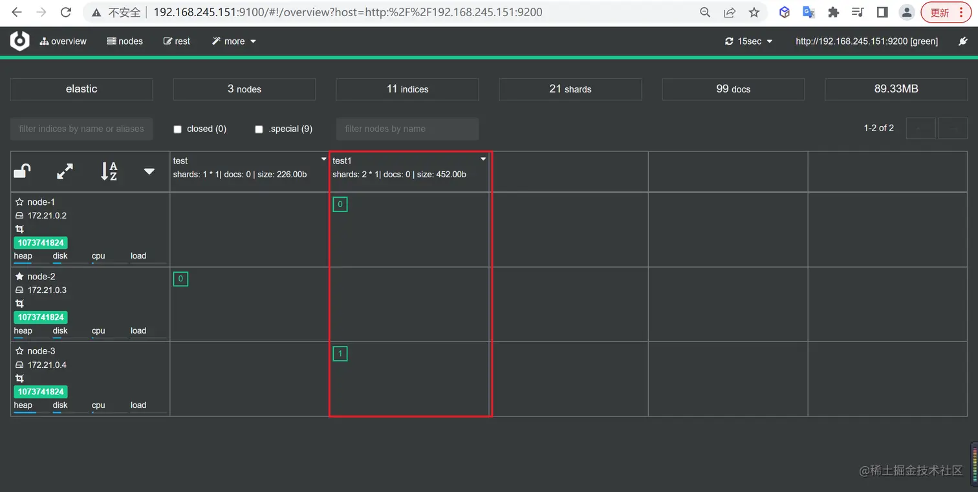This screenshot has width=978, height=492.
Task: Expand the more menu
Action: 234,41
